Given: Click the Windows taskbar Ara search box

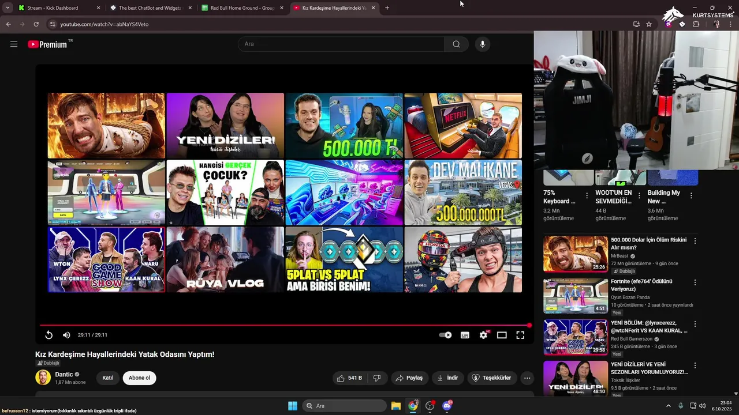Looking at the screenshot, I should point(345,406).
